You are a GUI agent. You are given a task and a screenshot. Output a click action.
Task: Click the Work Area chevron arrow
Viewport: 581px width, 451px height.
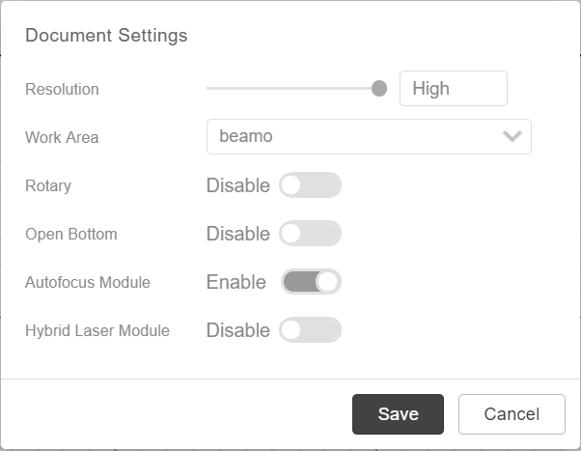512,136
